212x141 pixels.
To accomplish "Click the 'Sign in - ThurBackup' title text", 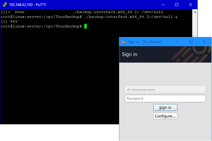I will click(144, 42).
